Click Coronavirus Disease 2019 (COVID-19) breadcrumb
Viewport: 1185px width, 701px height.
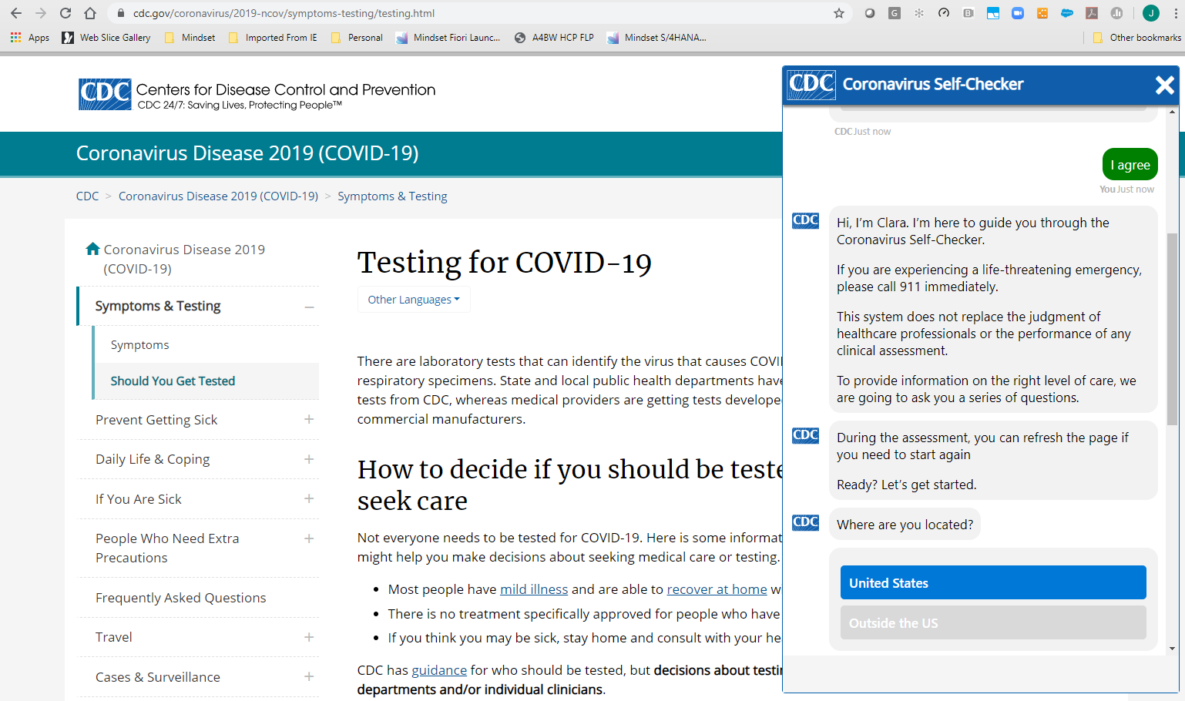click(218, 196)
